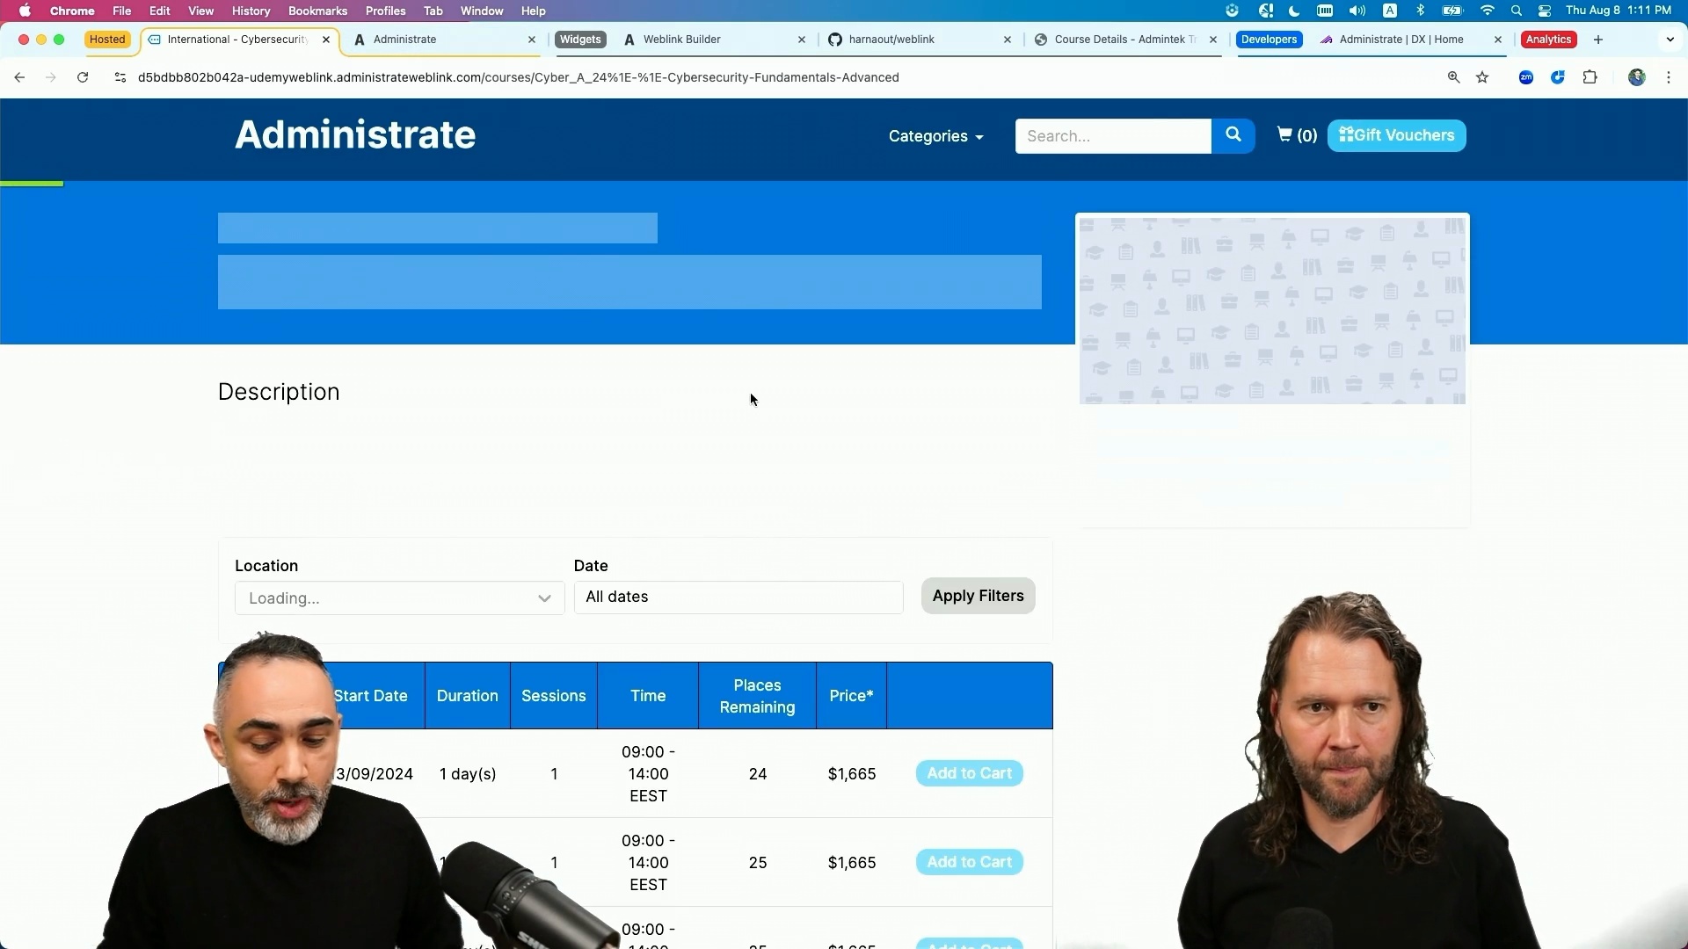Image resolution: width=1688 pixels, height=949 pixels.
Task: Click Apply Filters
Action: [978, 596]
